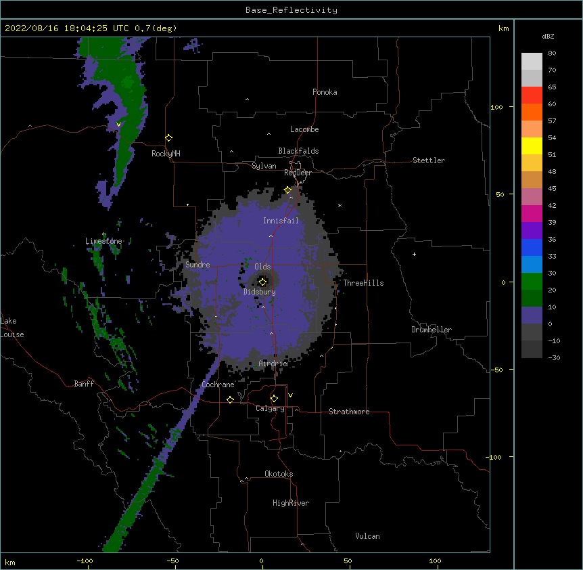The image size is (583, 570).
Task: Click the -30 value on the dBZ scale
Action: [554, 357]
